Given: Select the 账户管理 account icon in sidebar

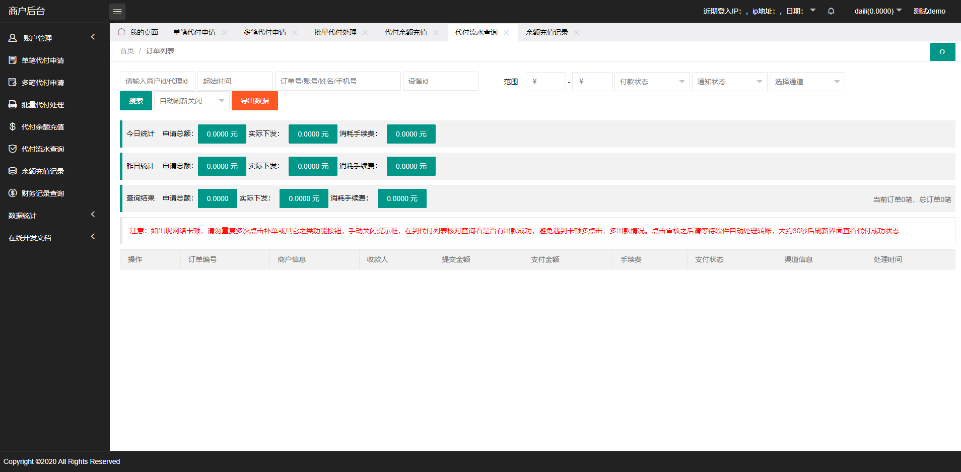Looking at the screenshot, I should pos(13,38).
